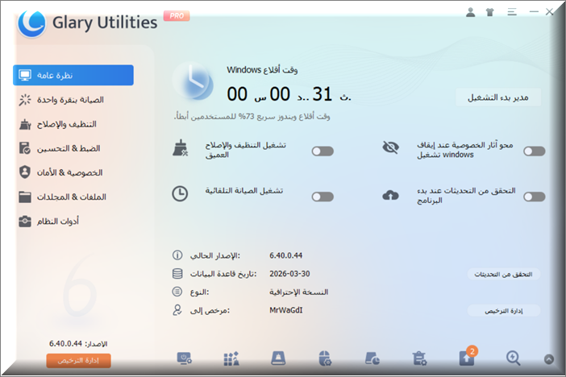Click the وقت أقلاع Windows heading
Image resolution: width=566 pixels, height=377 pixels.
coord(262,69)
